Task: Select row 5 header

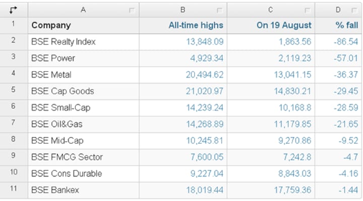Action: tap(14, 91)
